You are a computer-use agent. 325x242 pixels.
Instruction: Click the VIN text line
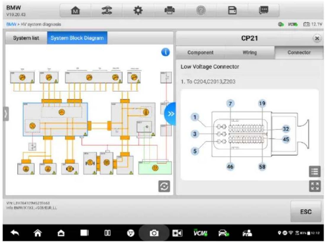click(x=28, y=203)
